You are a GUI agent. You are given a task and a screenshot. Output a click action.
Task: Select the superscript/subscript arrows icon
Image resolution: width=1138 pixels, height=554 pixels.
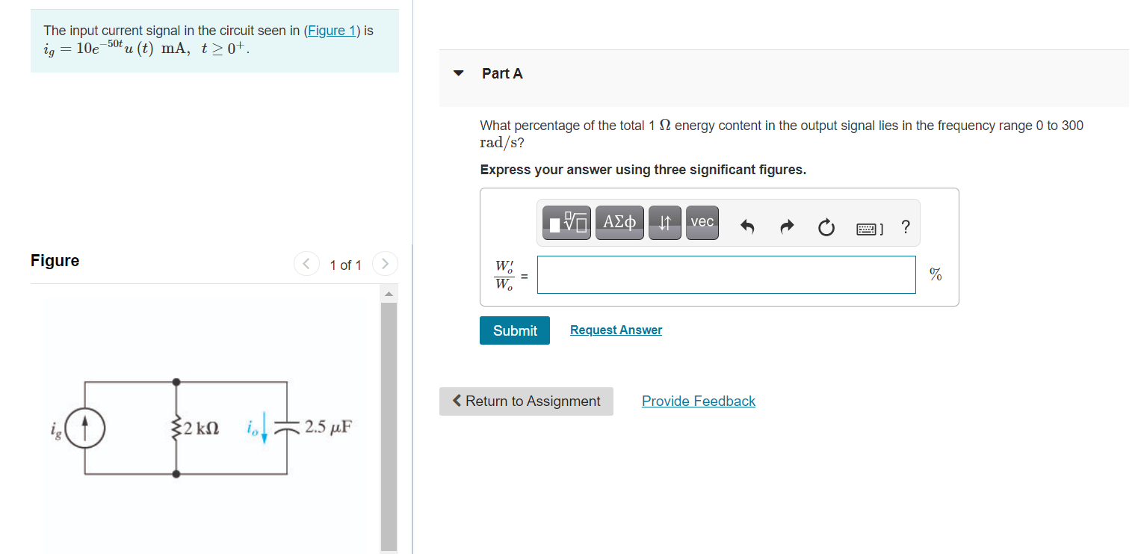664,221
